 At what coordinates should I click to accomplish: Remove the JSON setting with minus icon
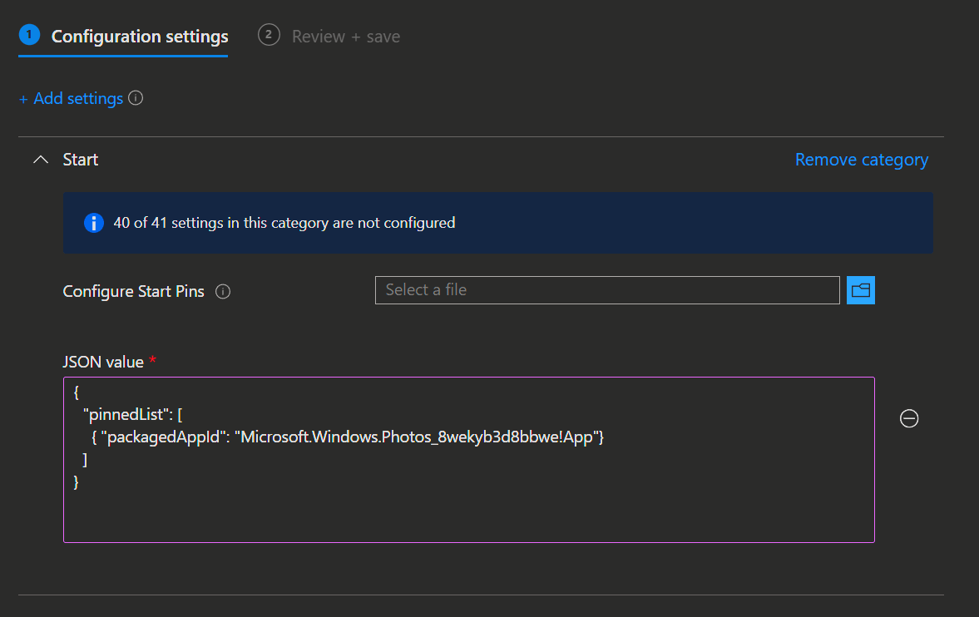pos(909,419)
